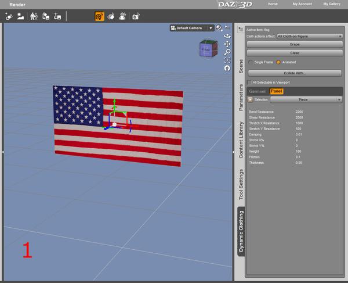Switch to the Garment tab

(x=257, y=91)
